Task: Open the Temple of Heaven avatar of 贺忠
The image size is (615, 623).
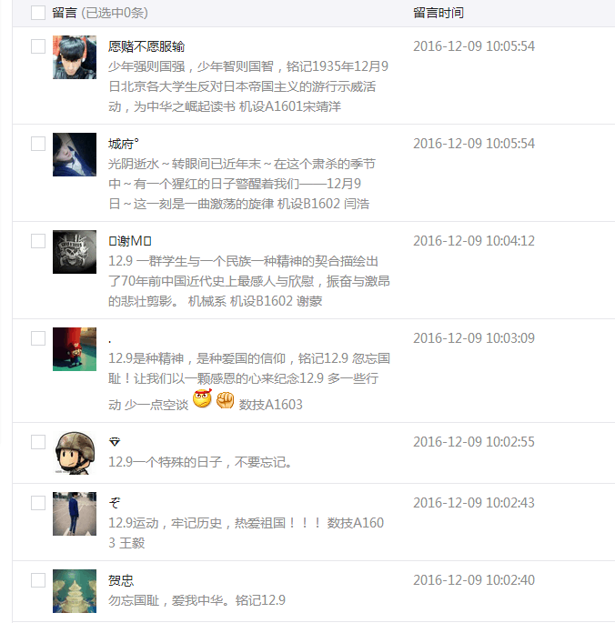Action: (75, 591)
